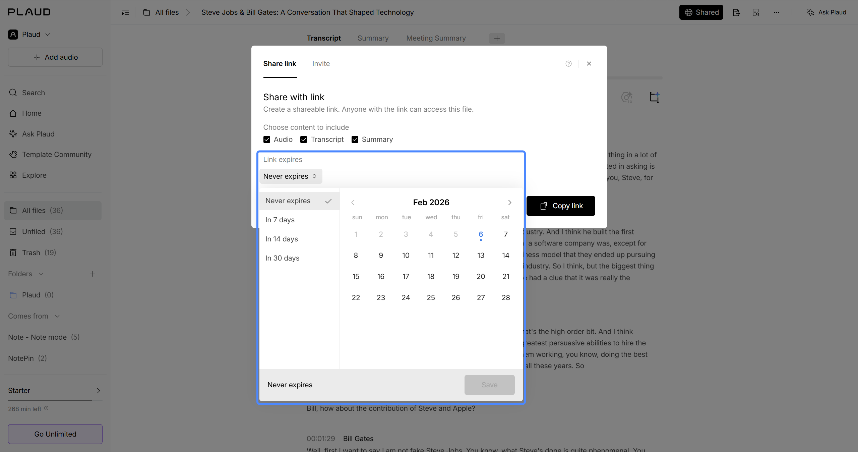Open Template Community in the sidebar
Image resolution: width=858 pixels, height=452 pixels.
pyautogui.click(x=50, y=155)
